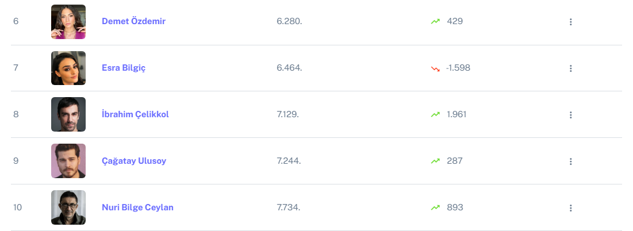Select the Çağatay Ulusoy name link
The height and width of the screenshot is (231, 633).
[x=134, y=161]
